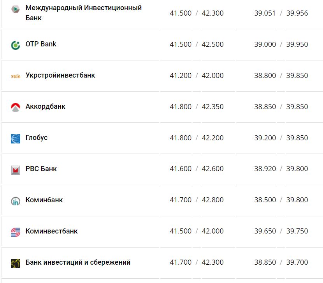Click the РВС Банк logo icon

pyautogui.click(x=15, y=170)
